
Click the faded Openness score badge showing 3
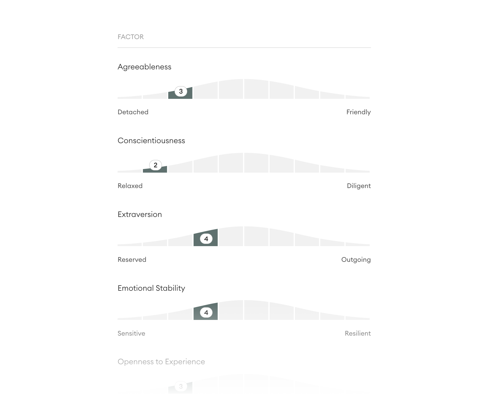coord(181,386)
